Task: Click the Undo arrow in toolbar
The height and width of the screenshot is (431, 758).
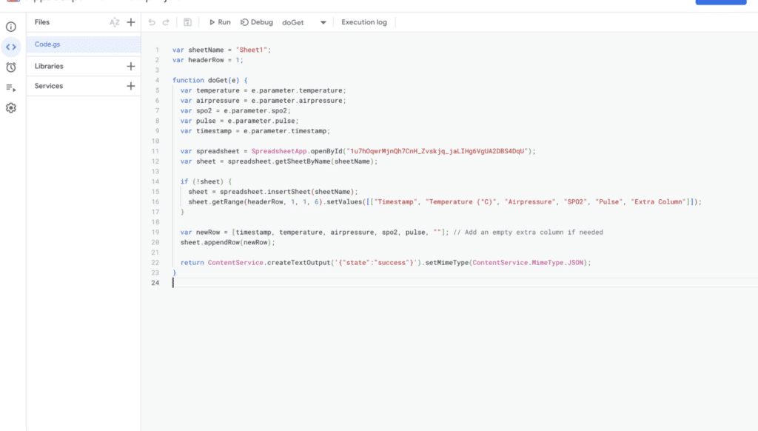Action: 152,22
